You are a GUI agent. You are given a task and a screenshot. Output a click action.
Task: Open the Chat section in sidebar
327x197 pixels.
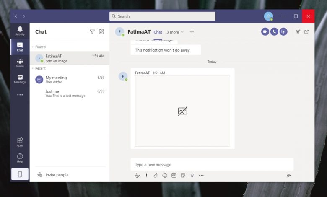coord(20,47)
